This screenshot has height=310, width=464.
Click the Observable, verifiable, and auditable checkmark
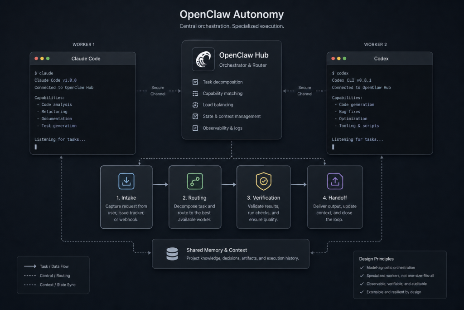[x=362, y=284]
